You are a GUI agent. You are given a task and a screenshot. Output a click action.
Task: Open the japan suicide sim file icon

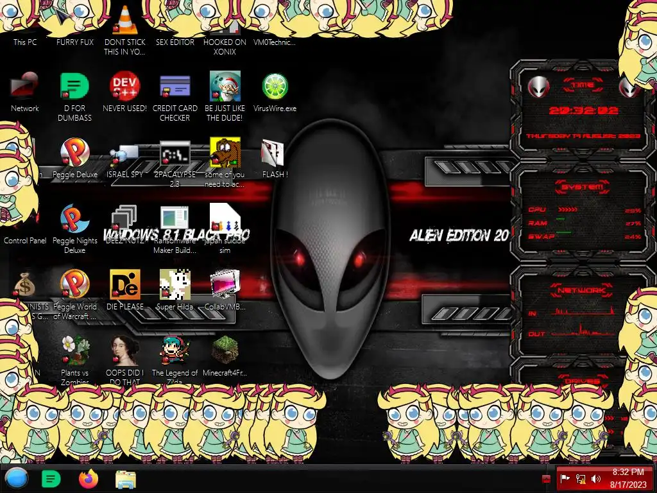pos(225,218)
